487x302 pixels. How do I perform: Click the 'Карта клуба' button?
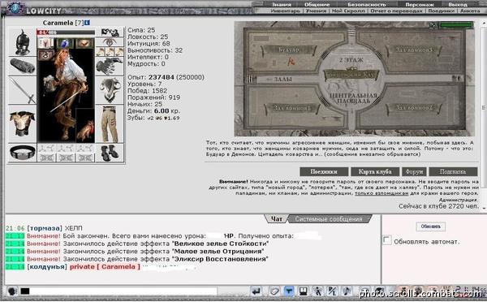pyautogui.click(x=375, y=171)
